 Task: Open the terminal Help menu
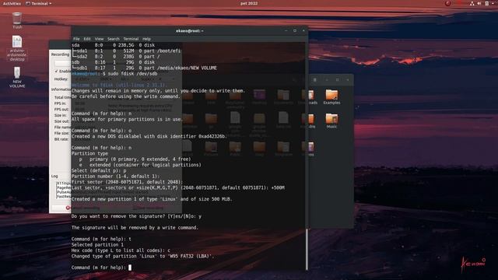pos(146,39)
